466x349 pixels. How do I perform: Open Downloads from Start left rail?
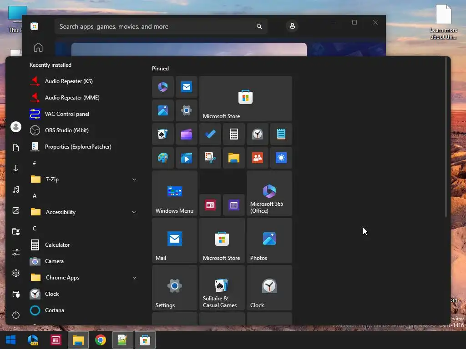pyautogui.click(x=16, y=169)
